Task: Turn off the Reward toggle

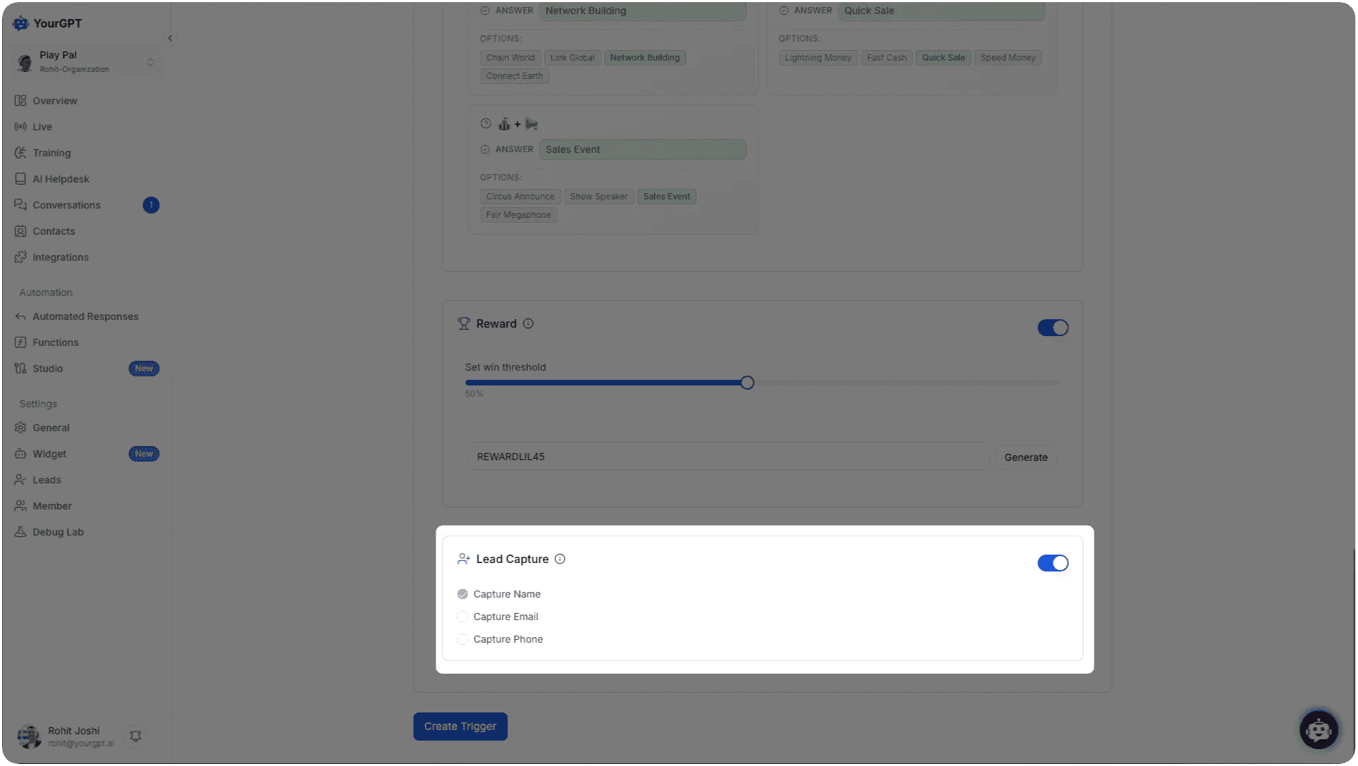Action: tap(1052, 328)
